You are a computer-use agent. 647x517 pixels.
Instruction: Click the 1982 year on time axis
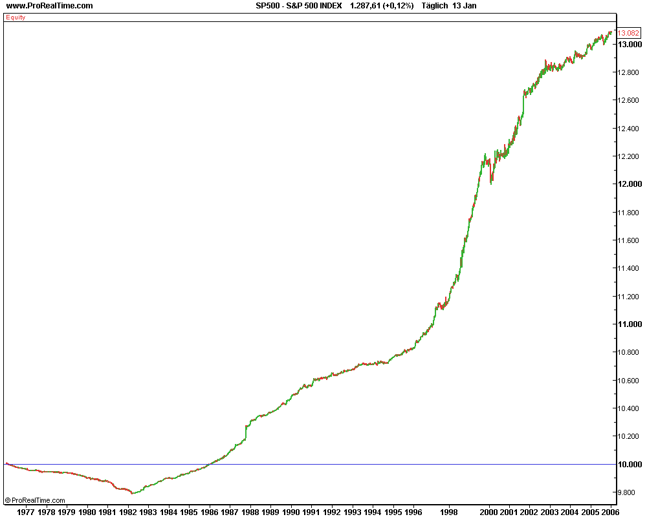pos(128,512)
